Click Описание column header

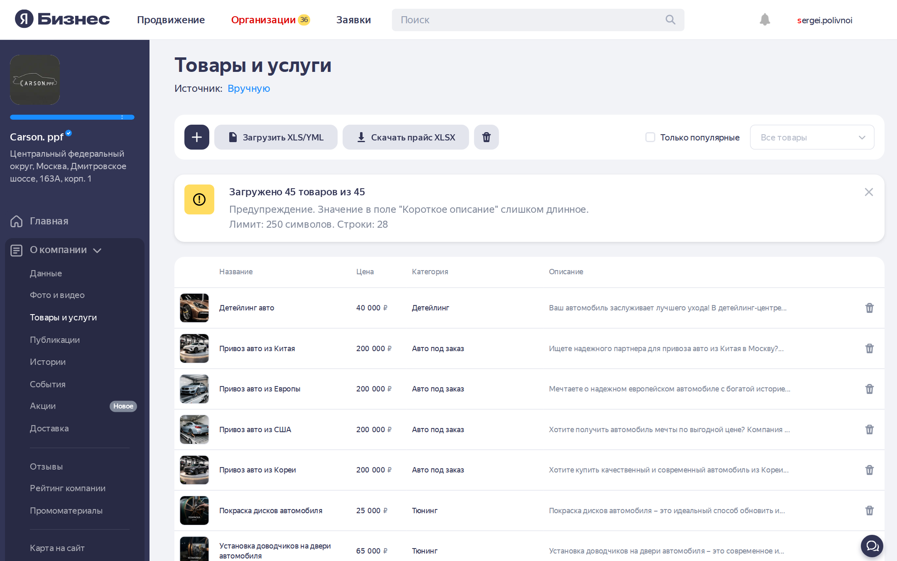566,272
